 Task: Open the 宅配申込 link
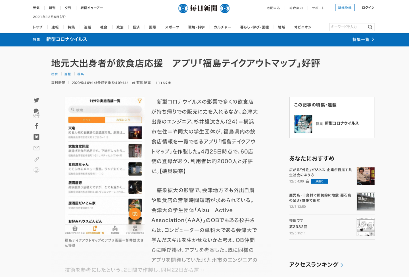pos(273,8)
